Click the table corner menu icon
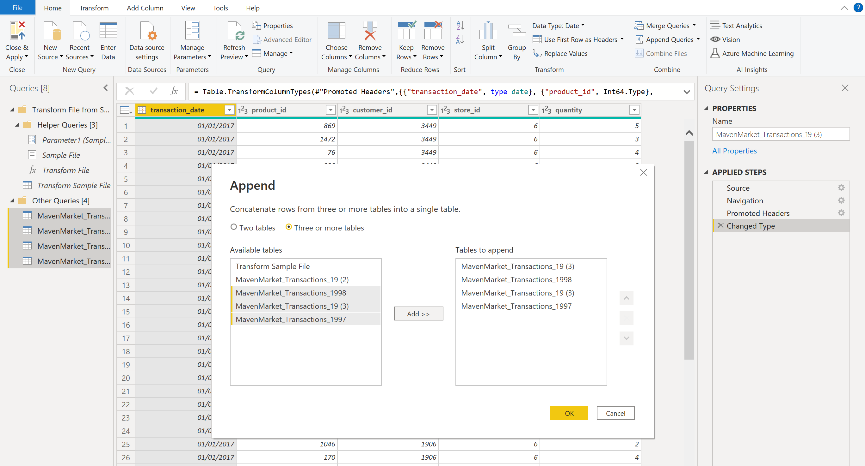The height and width of the screenshot is (466, 865). 126,110
